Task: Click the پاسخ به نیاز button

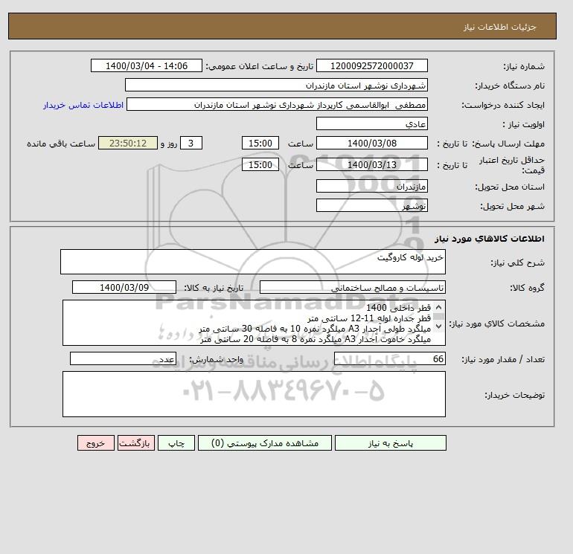Action: coord(390,443)
